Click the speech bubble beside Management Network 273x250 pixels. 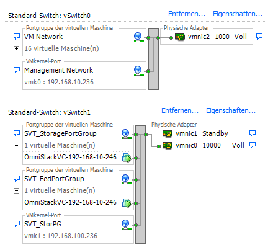pos(17,70)
